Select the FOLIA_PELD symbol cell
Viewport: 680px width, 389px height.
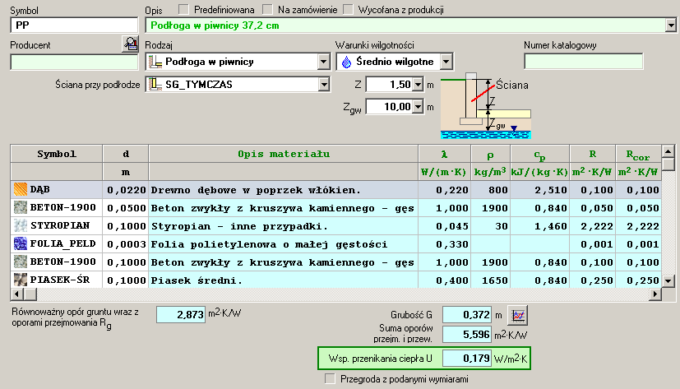click(57, 244)
